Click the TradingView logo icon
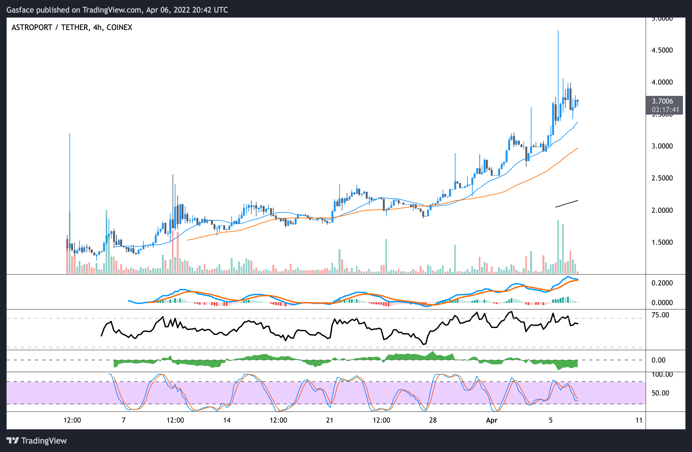This screenshot has height=452, width=692. pyautogui.click(x=13, y=441)
